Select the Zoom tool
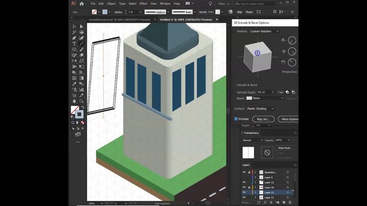The height and width of the screenshot is (206, 367). tap(81, 101)
